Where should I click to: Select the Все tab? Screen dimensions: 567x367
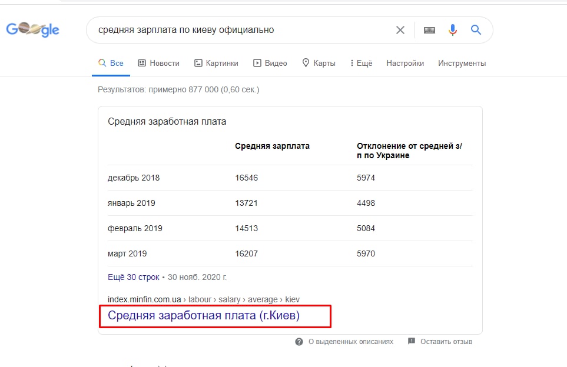click(x=111, y=63)
